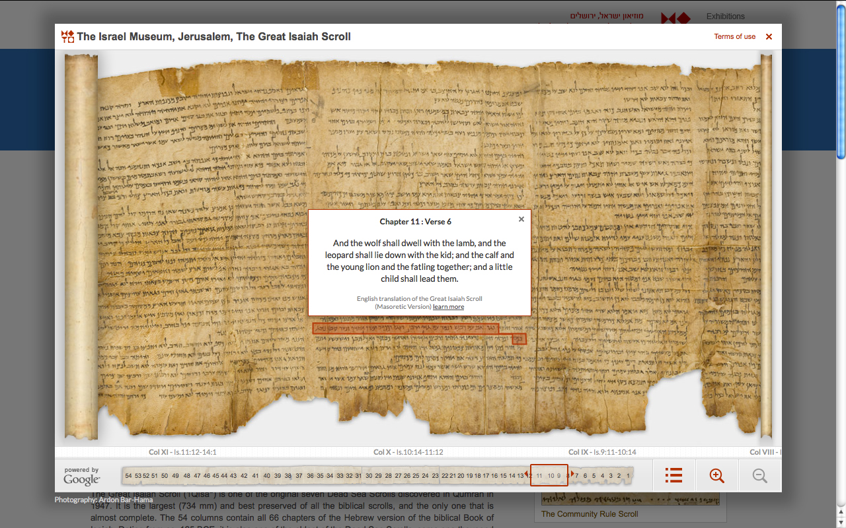Image resolution: width=846 pixels, height=528 pixels.
Task: Jump to column 54 in navigator
Action: click(128, 476)
